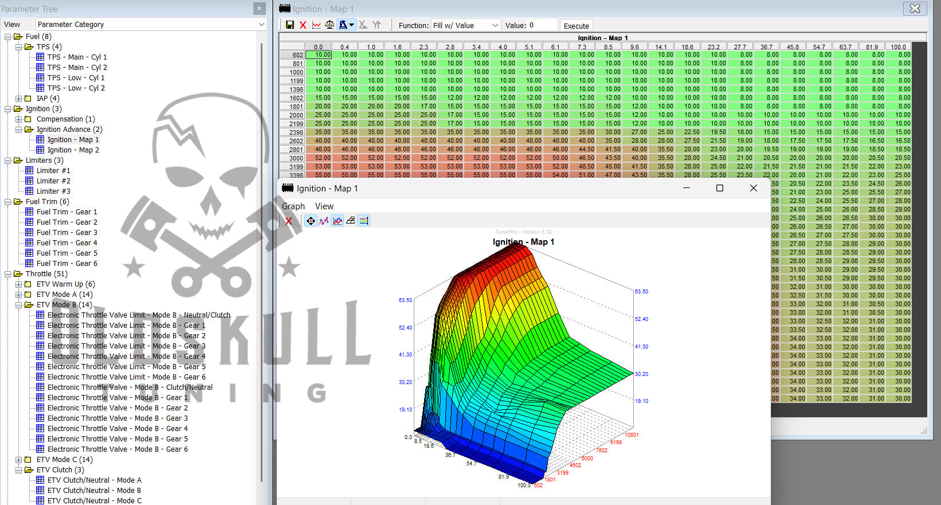Click the greyed Y-axis icon in table toolbar
Image resolution: width=941 pixels, height=505 pixels.
pyautogui.click(x=377, y=25)
